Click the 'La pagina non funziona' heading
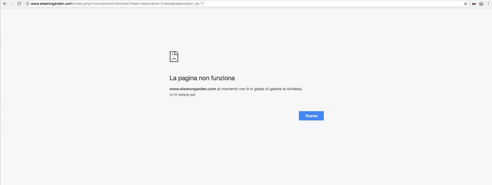 point(202,78)
